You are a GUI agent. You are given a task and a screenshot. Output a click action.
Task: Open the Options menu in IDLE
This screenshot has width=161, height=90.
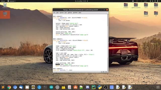pos(70,13)
